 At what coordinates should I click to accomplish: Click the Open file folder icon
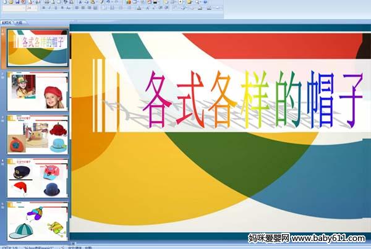(x=11, y=2)
